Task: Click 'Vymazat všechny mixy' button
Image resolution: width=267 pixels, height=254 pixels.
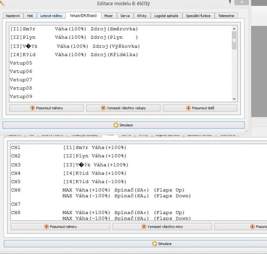Action: pyautogui.click(x=162, y=227)
